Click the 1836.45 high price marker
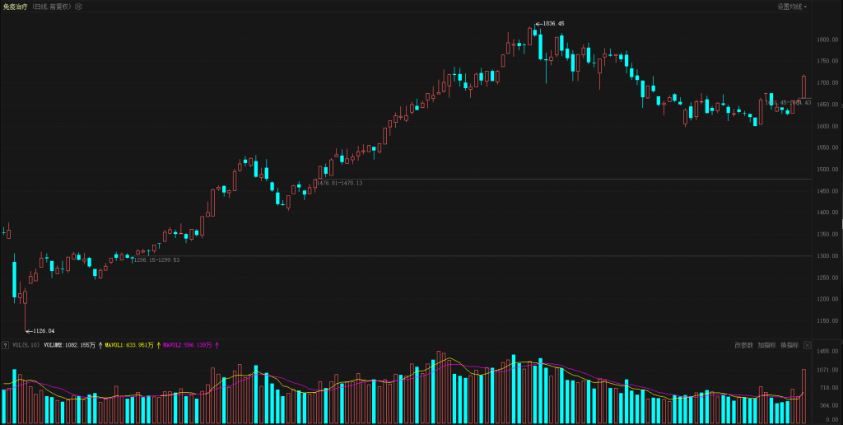The width and height of the screenshot is (843, 425). pyautogui.click(x=552, y=24)
